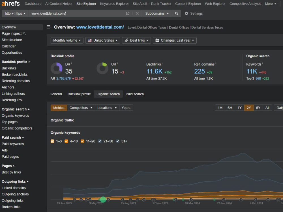The height and width of the screenshot is (212, 283).
Task: Click Ref. domains info icon
Action: [x=216, y=63]
